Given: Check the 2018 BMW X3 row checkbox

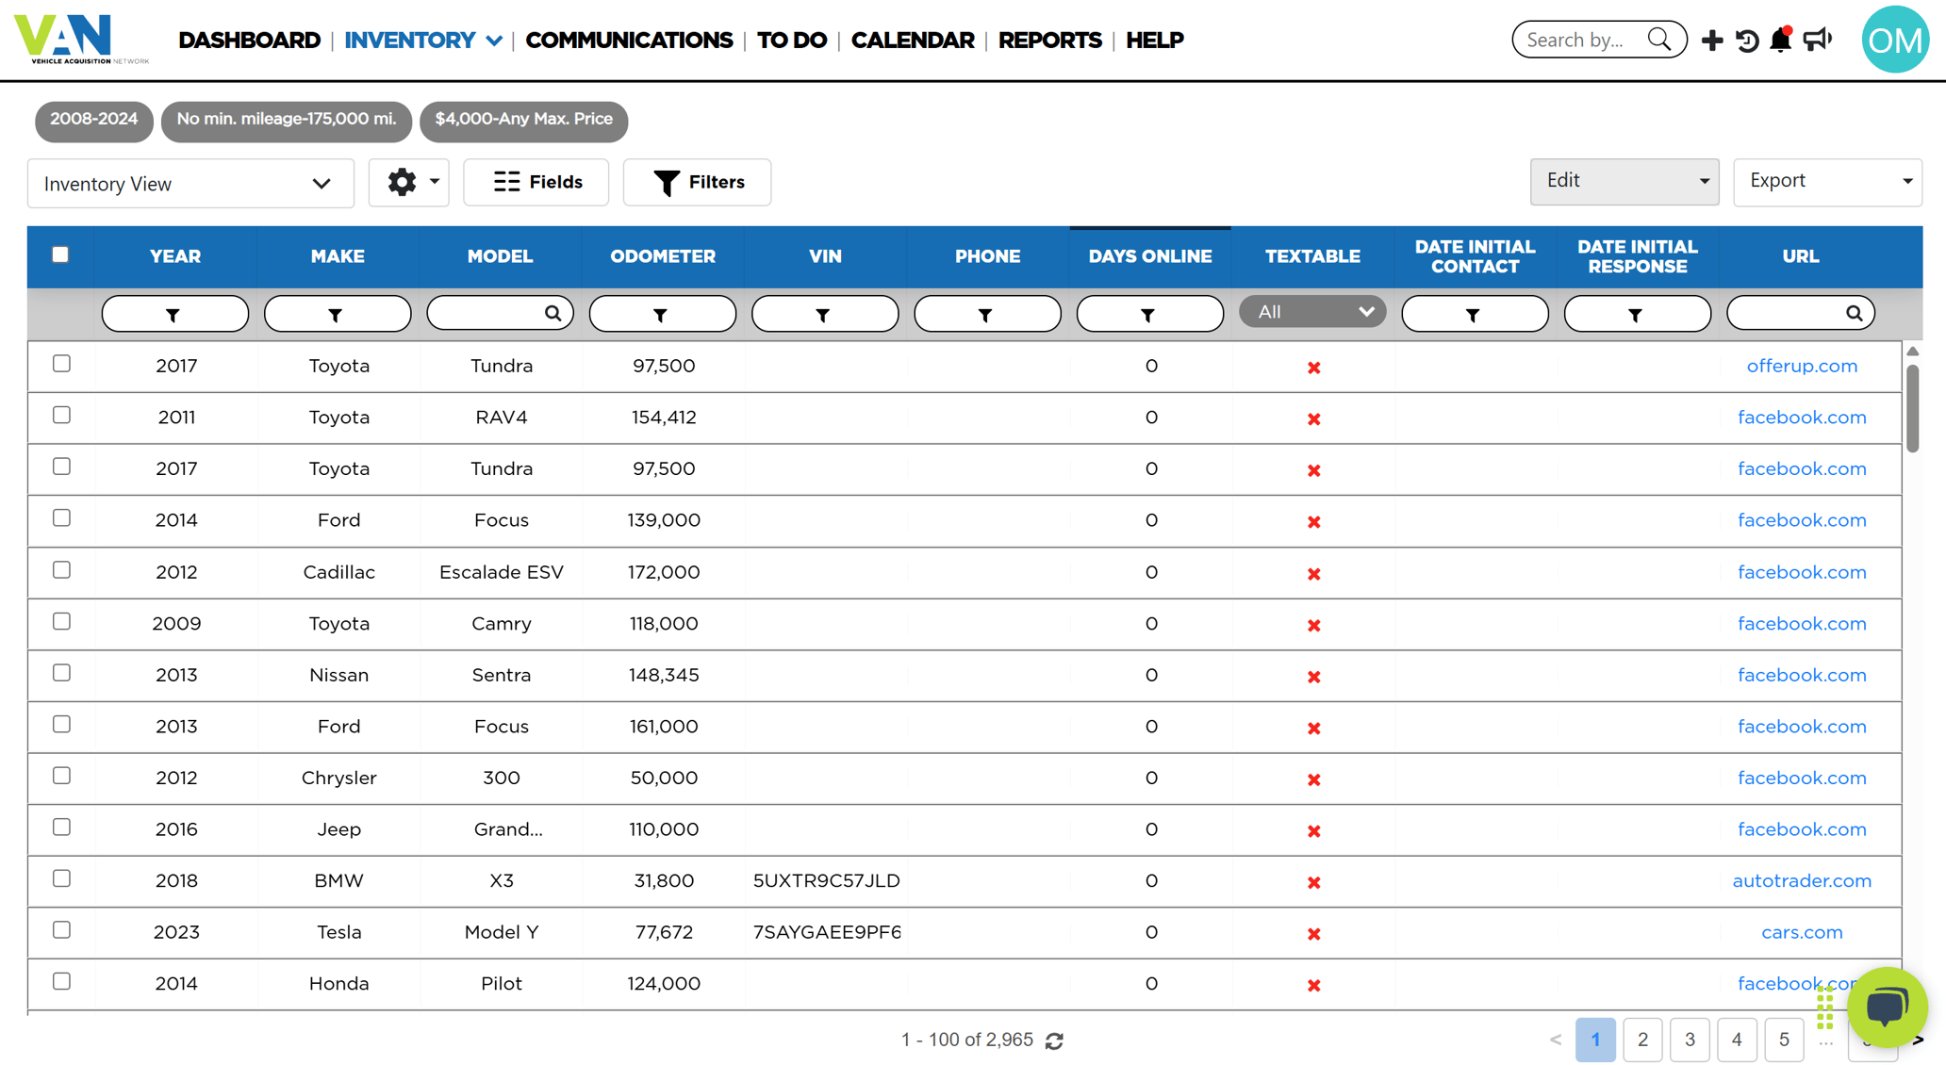Looking at the screenshot, I should point(61,878).
